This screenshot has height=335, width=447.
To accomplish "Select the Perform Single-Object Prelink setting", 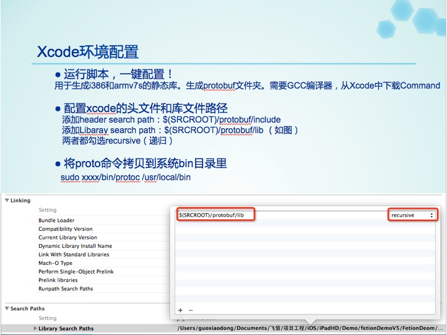I will point(76,272).
